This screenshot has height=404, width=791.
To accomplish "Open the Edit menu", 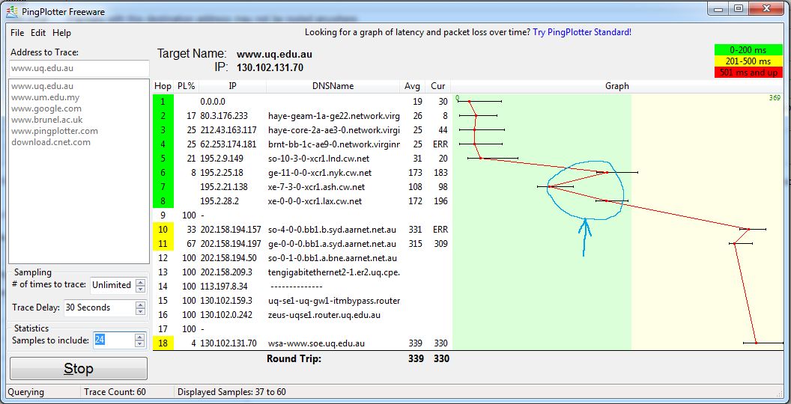I will pyautogui.click(x=38, y=33).
